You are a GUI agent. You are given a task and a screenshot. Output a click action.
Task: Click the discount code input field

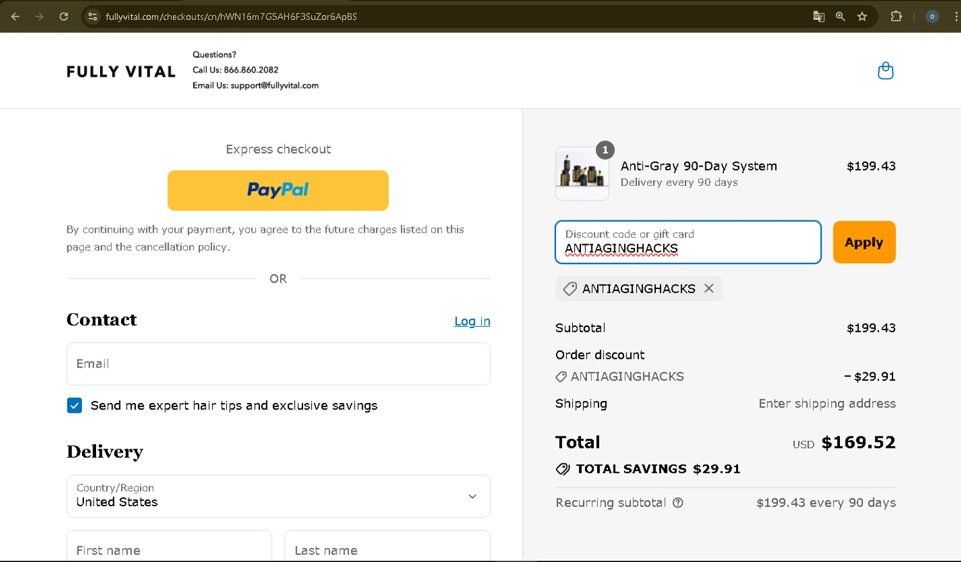tap(688, 242)
